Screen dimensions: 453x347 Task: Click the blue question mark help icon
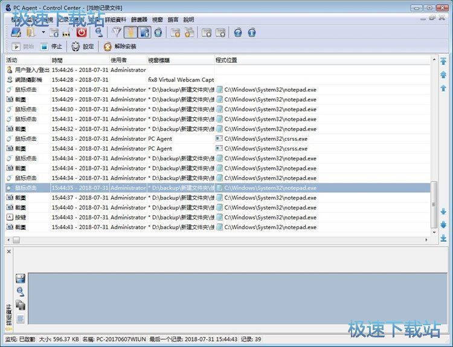[238, 33]
